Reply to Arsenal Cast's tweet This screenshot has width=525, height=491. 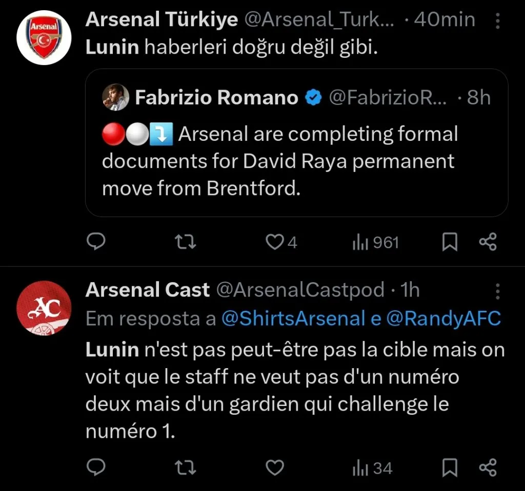click(96, 466)
